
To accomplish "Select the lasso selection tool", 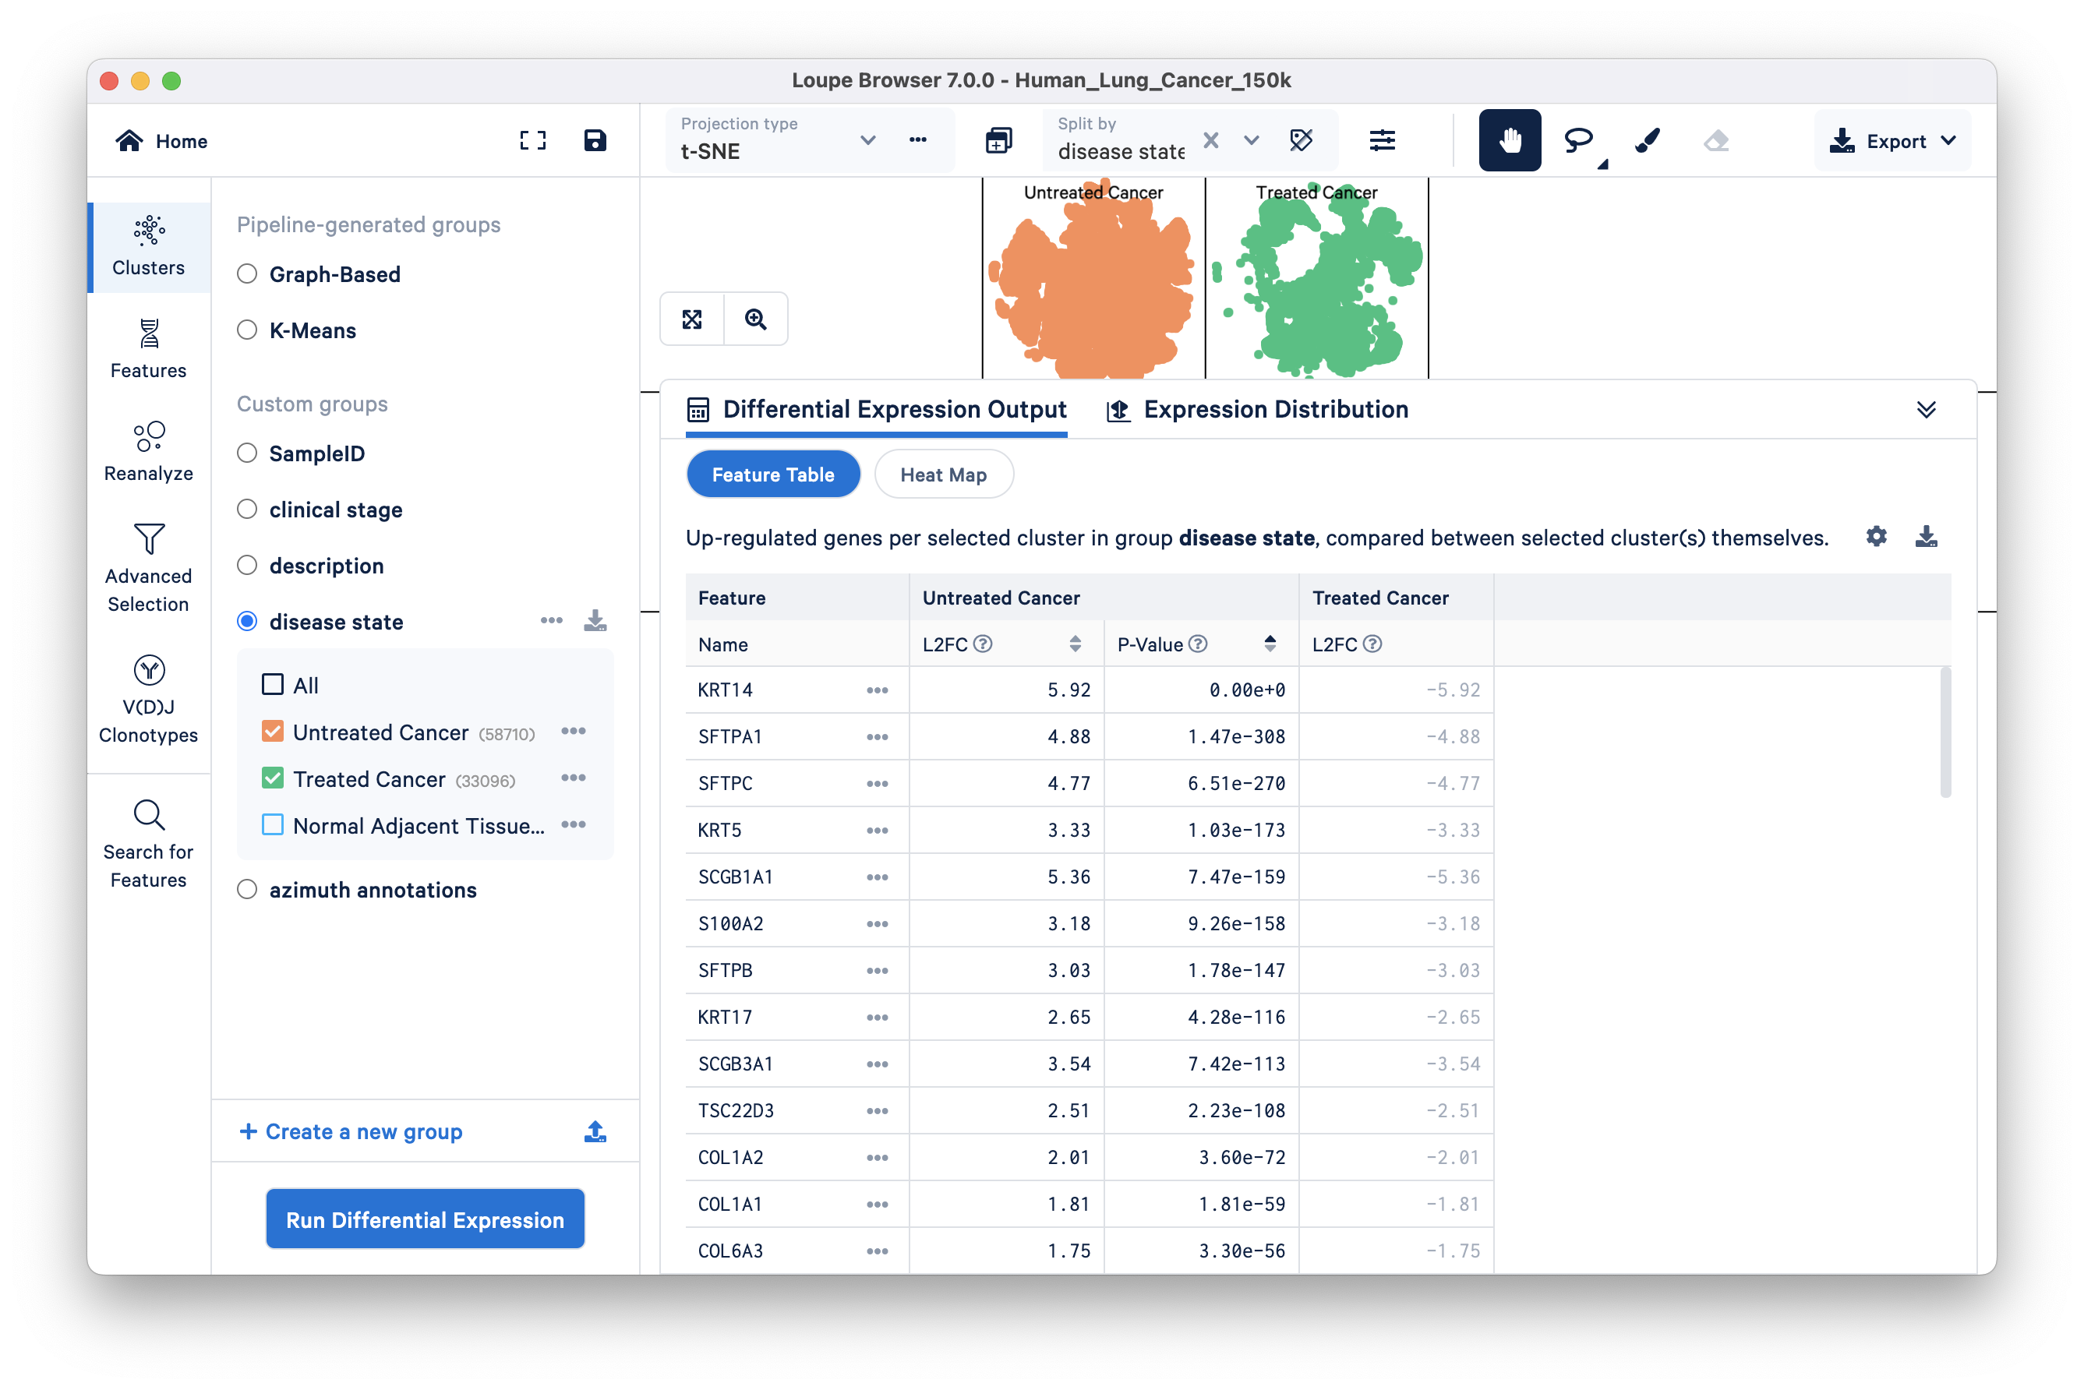I will click(x=1577, y=140).
